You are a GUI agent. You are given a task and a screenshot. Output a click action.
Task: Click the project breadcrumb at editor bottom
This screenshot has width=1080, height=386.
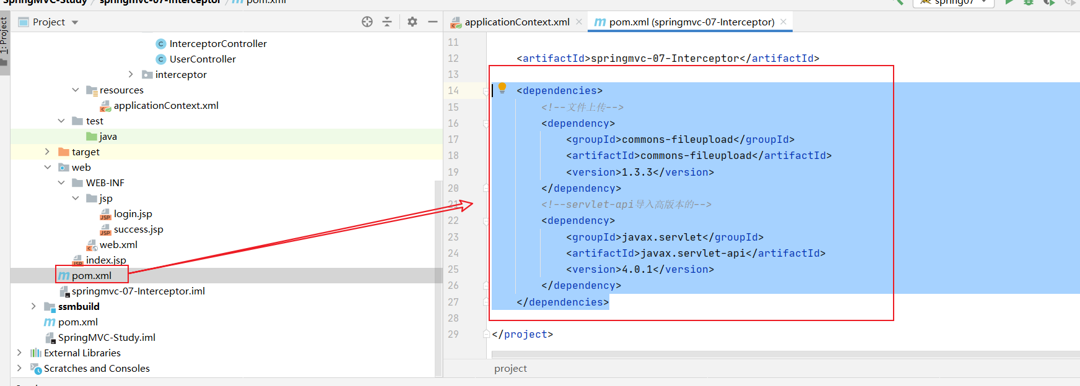tap(510, 369)
